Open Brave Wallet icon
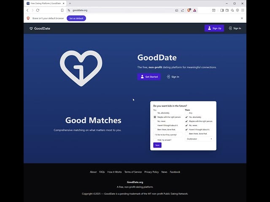Viewport: 270px width, 202px height. (x=227, y=10)
